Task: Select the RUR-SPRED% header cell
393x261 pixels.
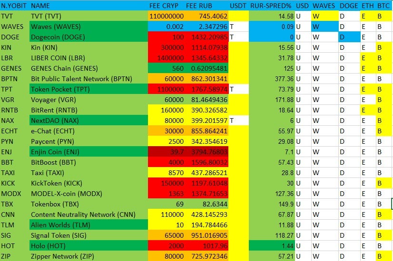Action: point(272,6)
